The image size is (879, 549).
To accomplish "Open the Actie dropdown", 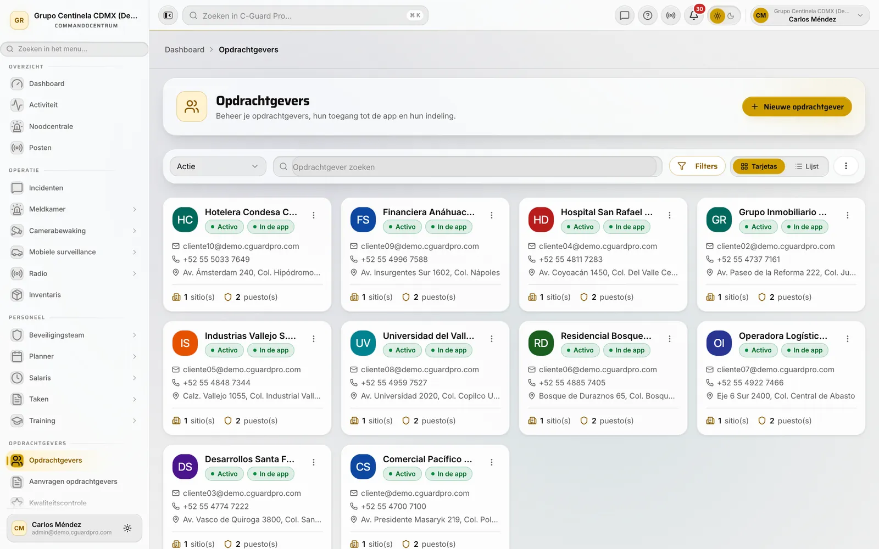I will click(x=218, y=166).
